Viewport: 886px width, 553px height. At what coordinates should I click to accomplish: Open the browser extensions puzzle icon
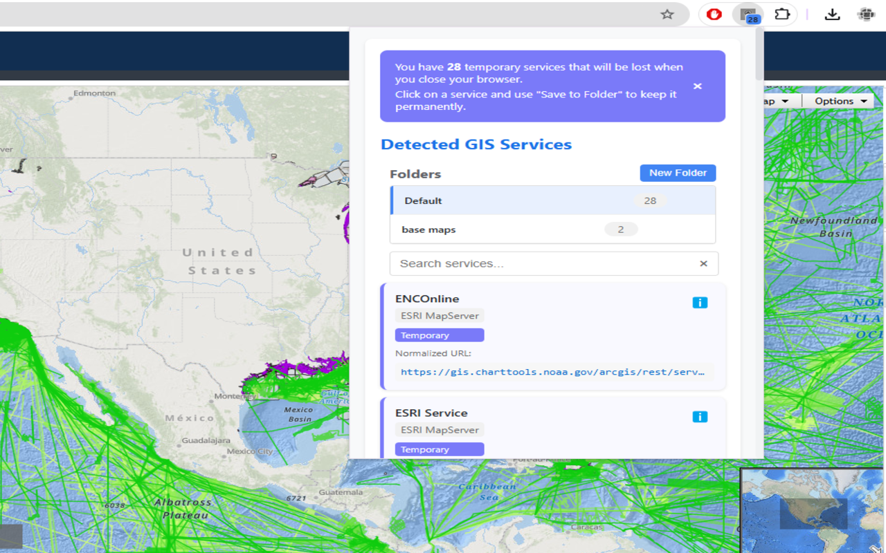[x=782, y=14]
